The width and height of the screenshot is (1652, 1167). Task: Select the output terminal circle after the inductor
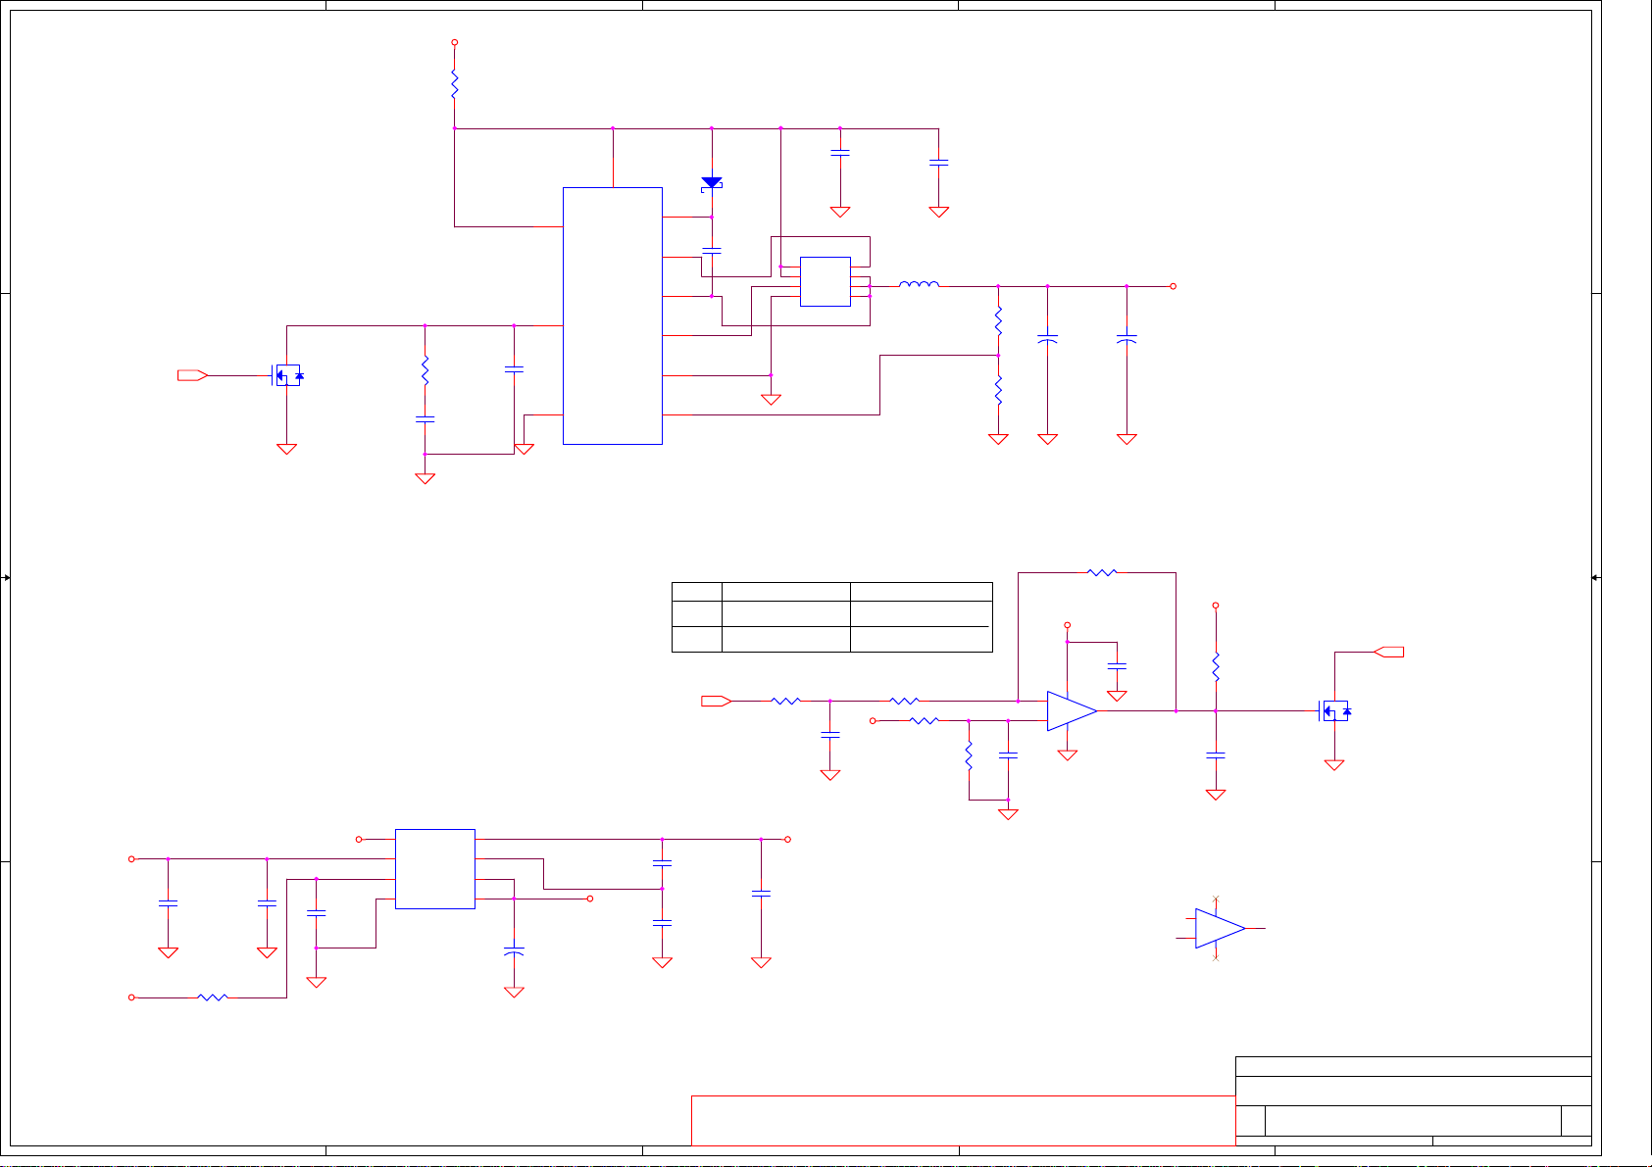1173,286
